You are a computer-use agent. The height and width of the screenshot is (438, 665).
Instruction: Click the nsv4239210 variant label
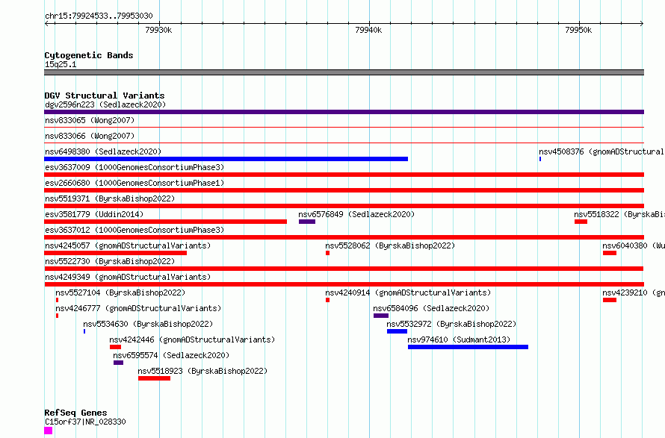pyautogui.click(x=634, y=292)
